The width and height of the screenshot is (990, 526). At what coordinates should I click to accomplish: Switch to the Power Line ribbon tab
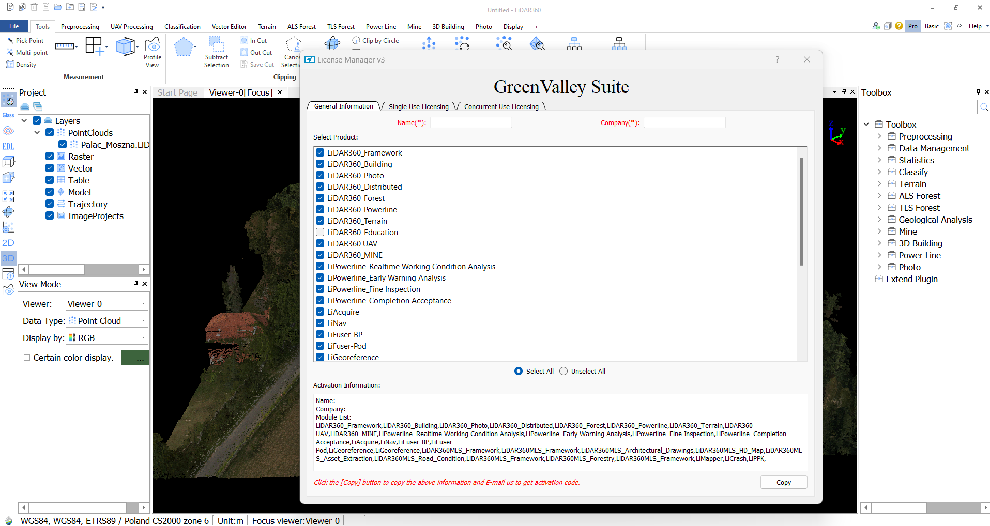point(381,26)
